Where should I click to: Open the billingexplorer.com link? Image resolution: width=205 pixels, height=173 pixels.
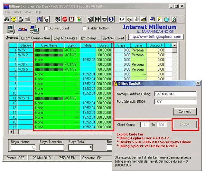(155, 37)
